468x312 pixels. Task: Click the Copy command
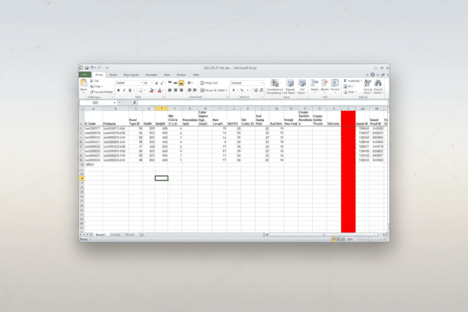(x=97, y=86)
